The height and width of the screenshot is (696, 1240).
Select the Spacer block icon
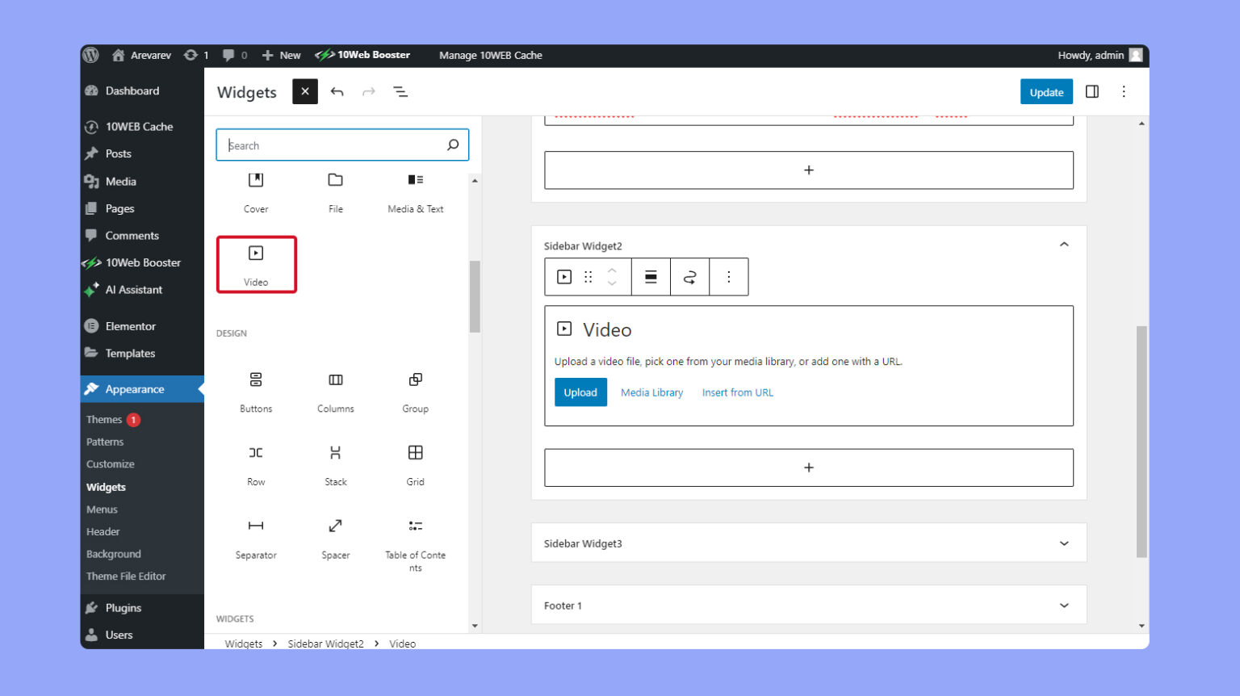335,526
